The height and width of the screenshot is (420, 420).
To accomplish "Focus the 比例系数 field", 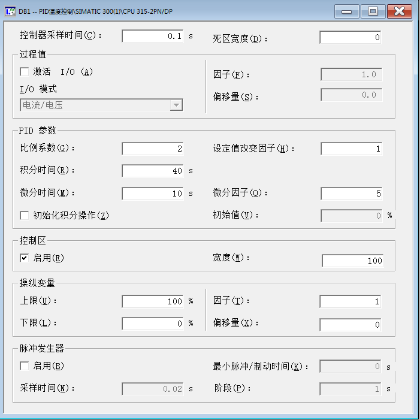I will click(153, 149).
